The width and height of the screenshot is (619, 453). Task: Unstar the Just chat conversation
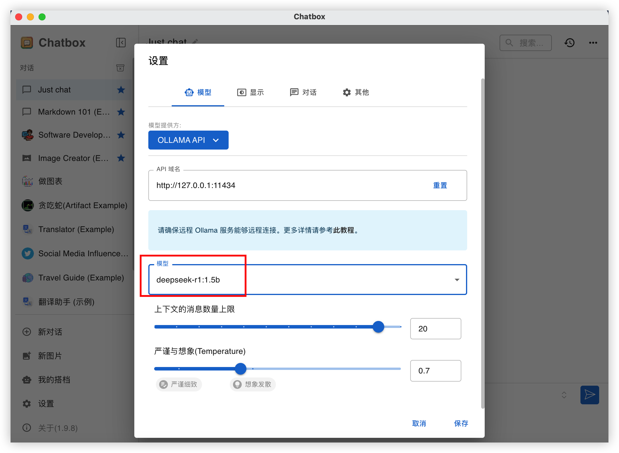coord(121,90)
